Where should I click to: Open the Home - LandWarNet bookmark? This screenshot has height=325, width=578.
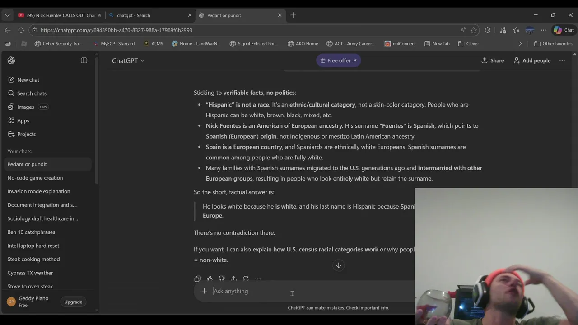(196, 44)
